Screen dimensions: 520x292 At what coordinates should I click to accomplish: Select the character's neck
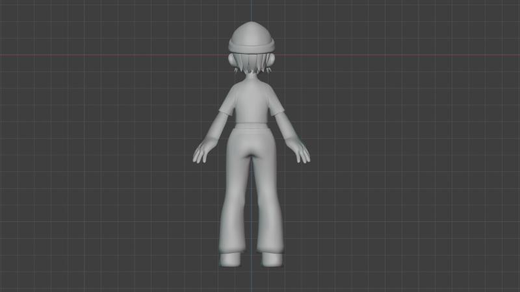[252, 76]
